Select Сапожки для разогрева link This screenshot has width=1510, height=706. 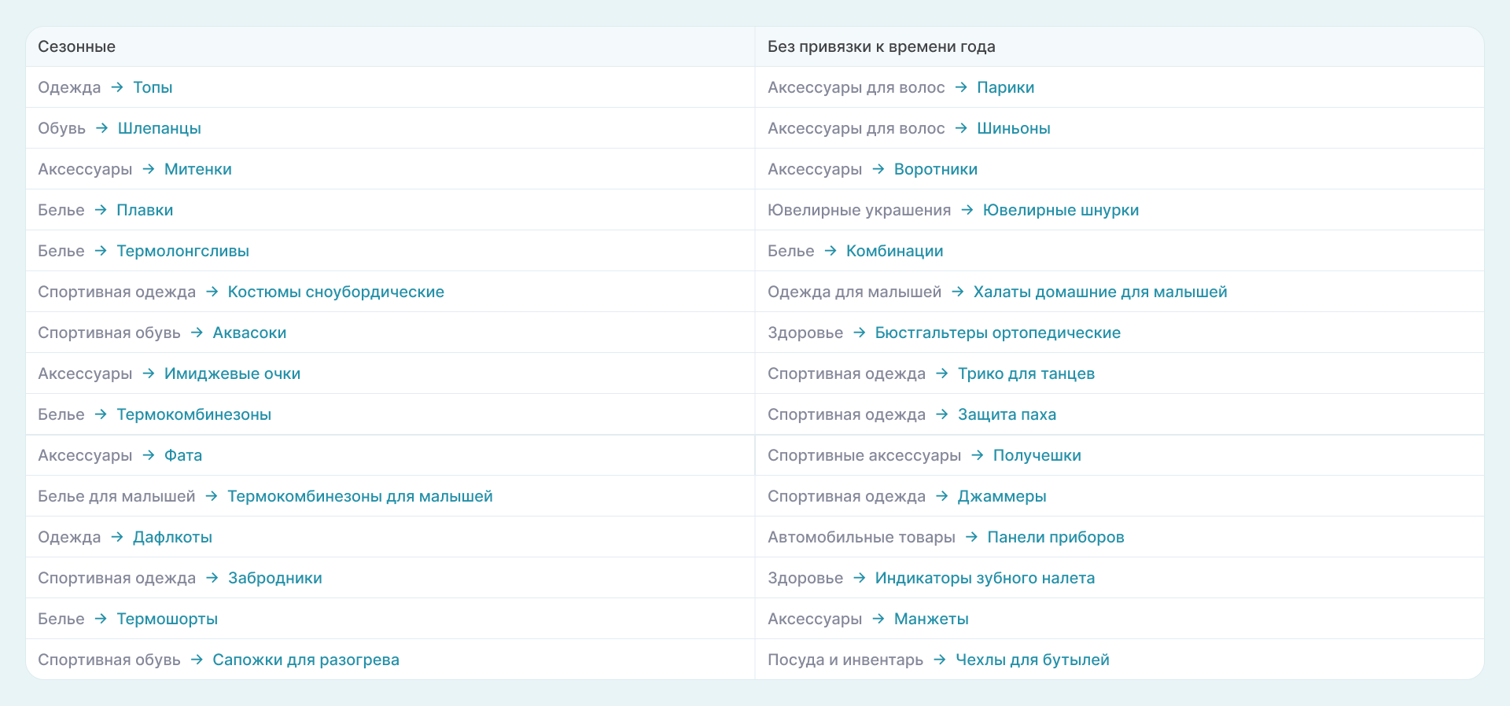tap(305, 660)
